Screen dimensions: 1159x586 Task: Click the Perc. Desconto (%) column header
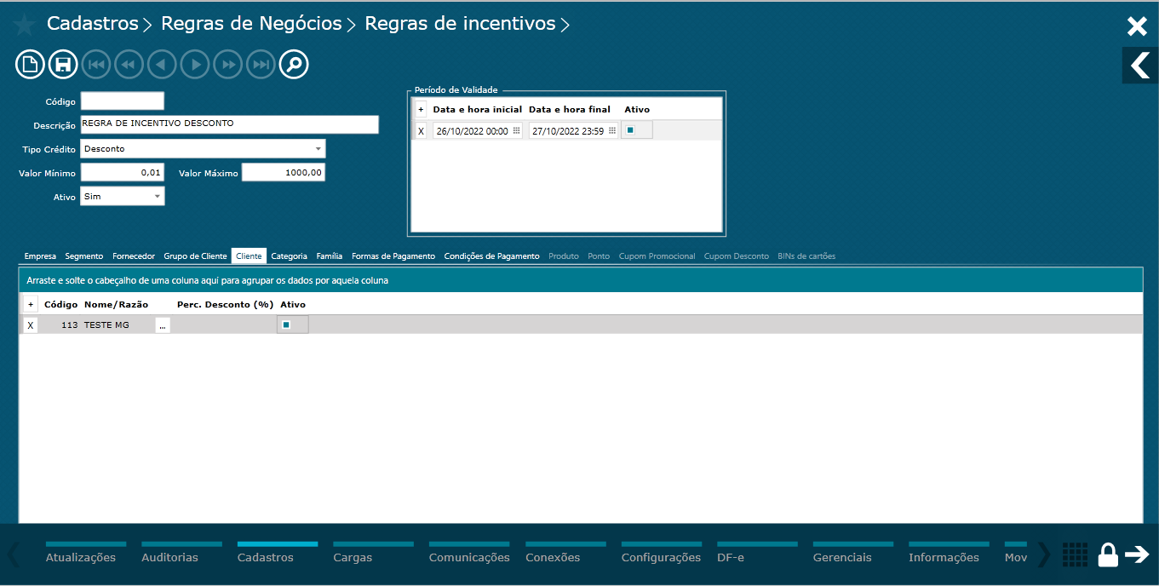tap(225, 304)
